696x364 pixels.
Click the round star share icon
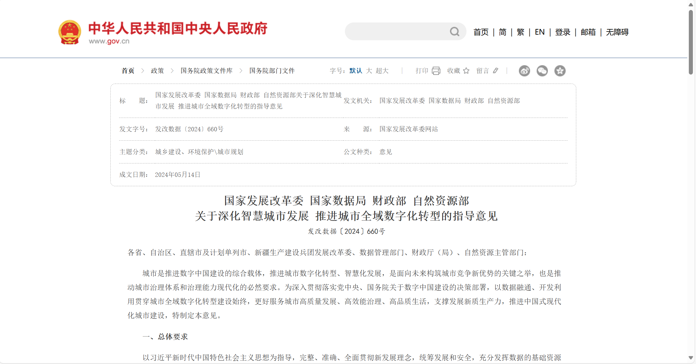click(x=560, y=71)
